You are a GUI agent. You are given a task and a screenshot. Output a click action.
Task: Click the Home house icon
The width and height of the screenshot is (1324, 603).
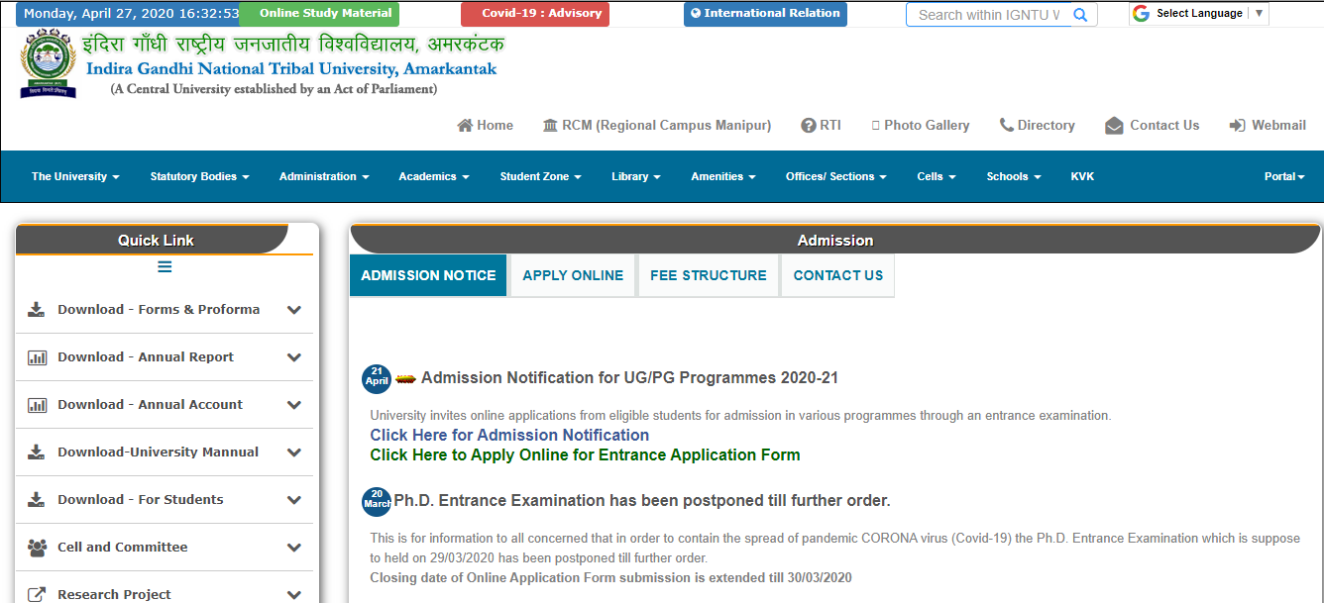(x=465, y=125)
